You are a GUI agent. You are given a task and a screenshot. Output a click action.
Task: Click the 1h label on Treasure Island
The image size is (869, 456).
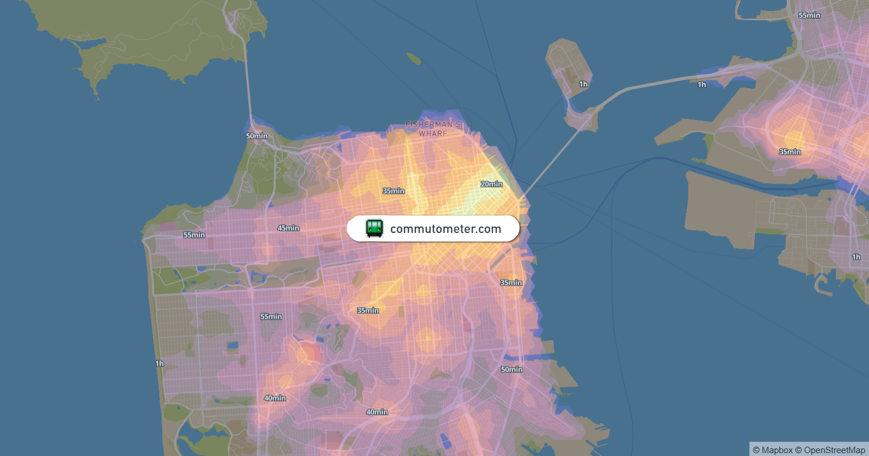(583, 84)
